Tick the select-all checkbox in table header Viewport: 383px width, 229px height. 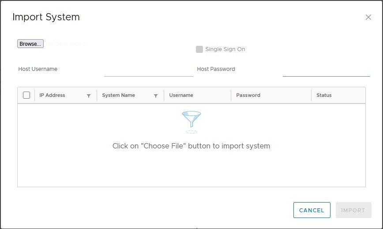[26, 95]
